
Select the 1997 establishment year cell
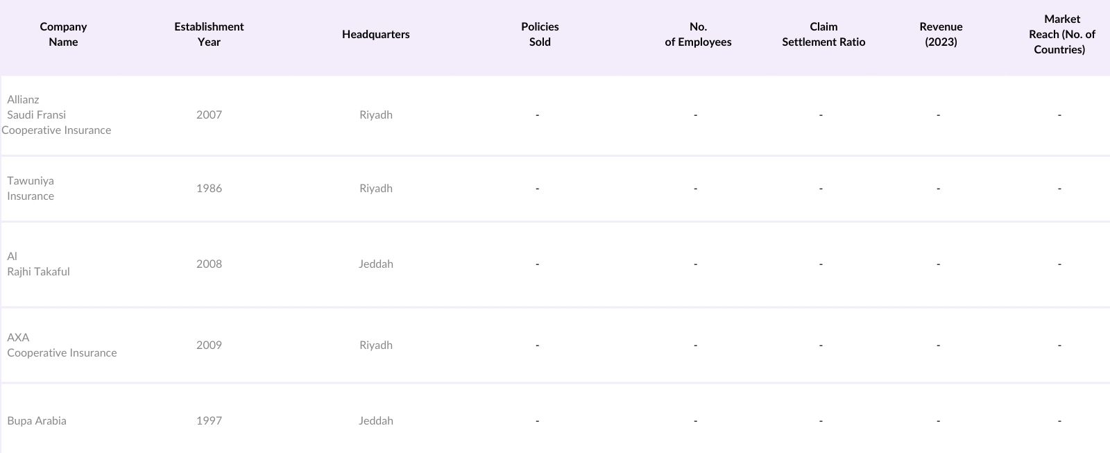coord(209,421)
